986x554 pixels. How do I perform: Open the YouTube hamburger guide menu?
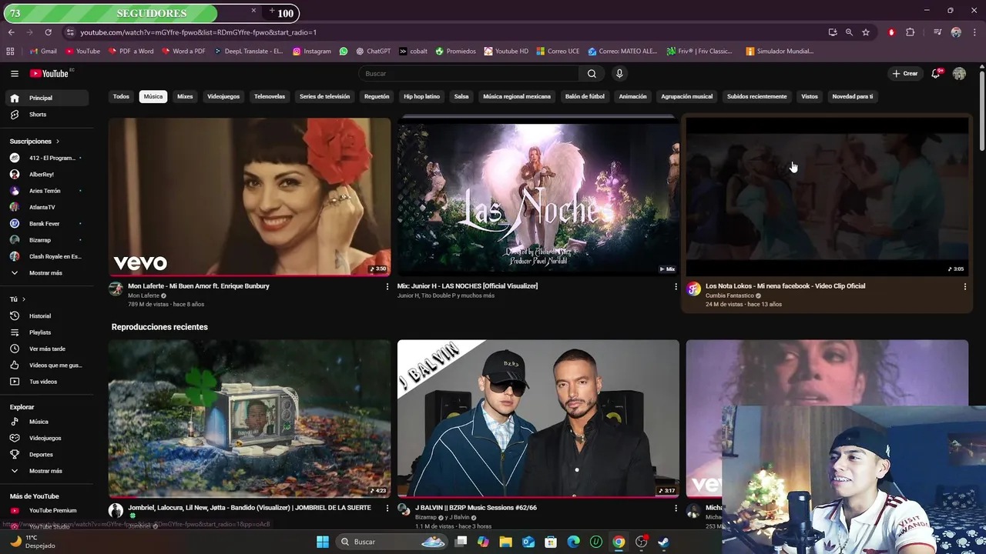[15, 74]
